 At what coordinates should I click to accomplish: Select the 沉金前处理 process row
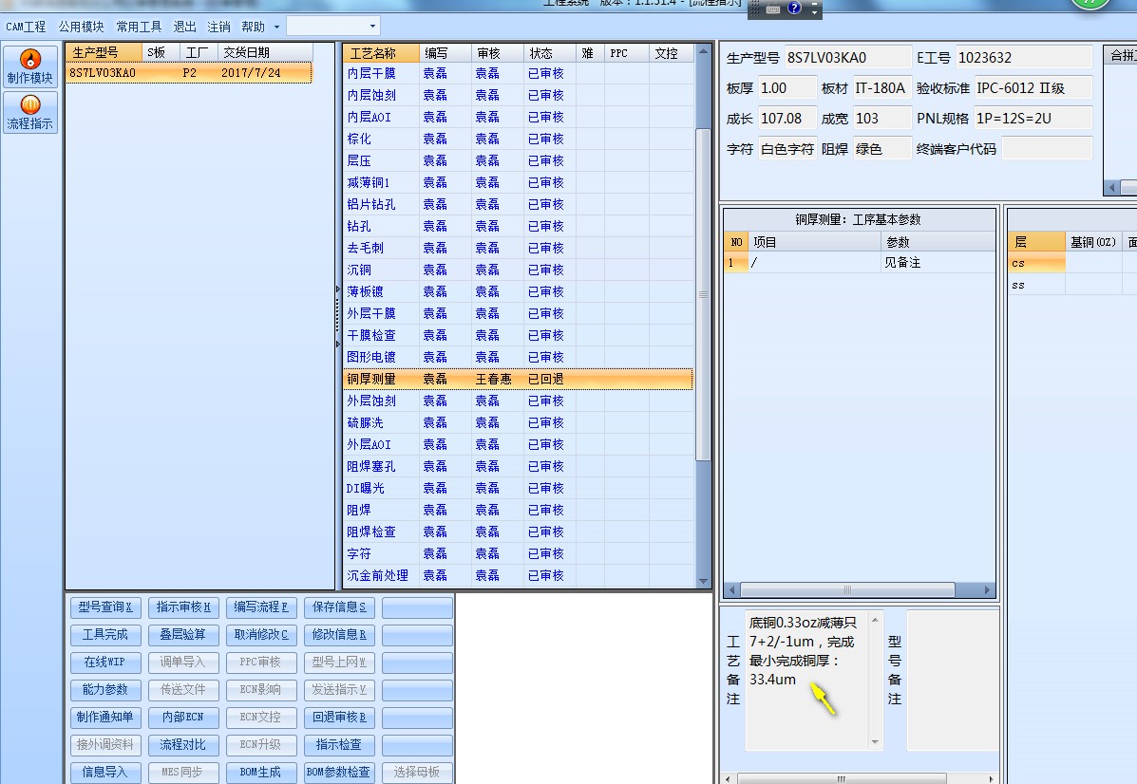[518, 575]
